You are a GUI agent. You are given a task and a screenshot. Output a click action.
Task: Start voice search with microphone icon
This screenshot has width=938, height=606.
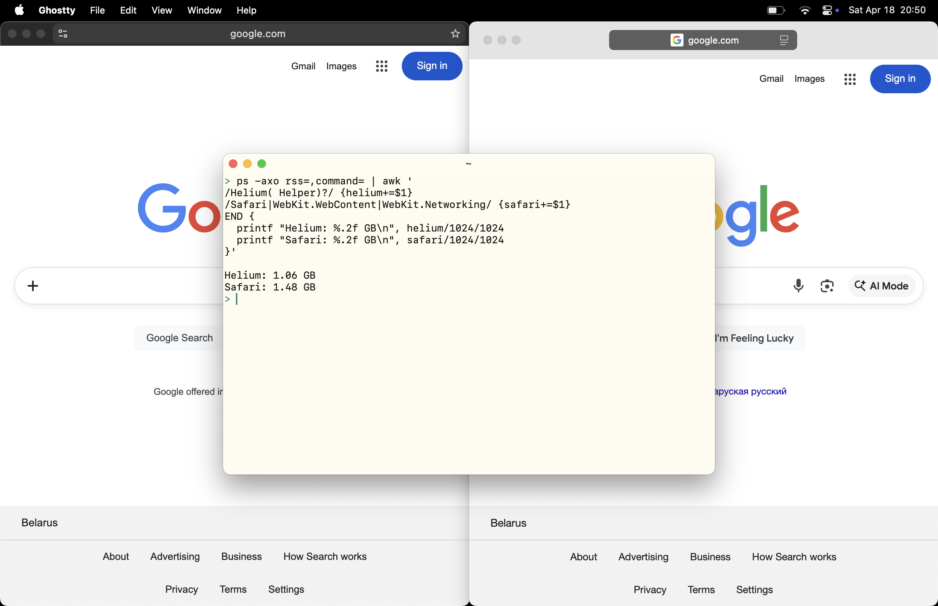798,286
